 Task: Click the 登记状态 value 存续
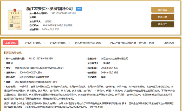103,77
